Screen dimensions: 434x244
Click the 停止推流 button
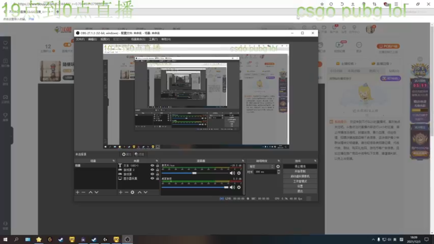tap(300, 166)
